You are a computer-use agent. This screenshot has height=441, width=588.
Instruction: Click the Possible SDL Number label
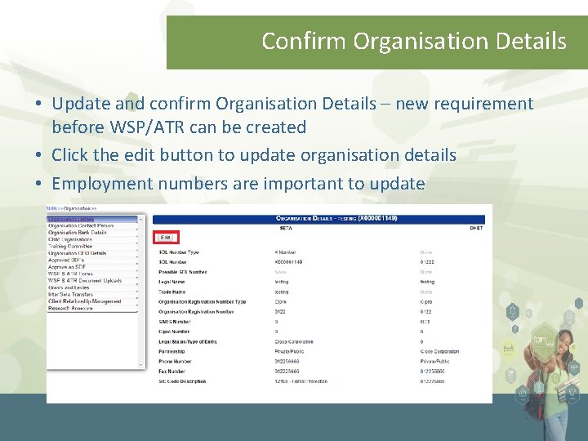[183, 272]
